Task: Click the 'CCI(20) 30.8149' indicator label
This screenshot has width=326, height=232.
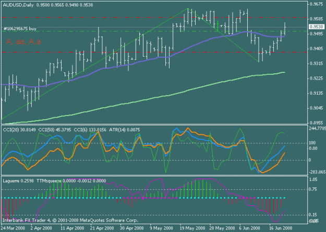Action: [19, 130]
